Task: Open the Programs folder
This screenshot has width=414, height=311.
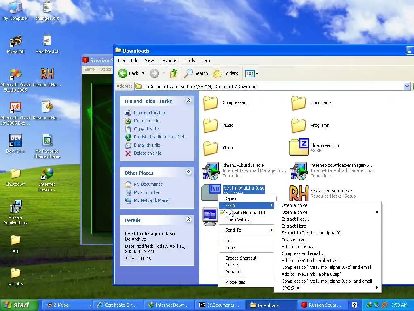Action: tap(310, 126)
